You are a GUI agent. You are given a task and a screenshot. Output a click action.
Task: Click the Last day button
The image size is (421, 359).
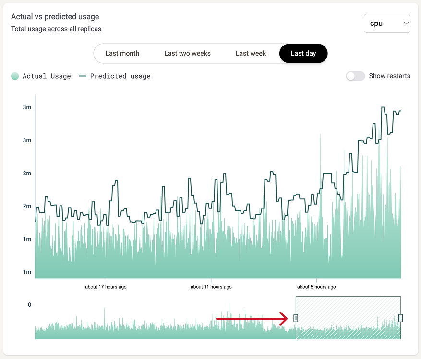pyautogui.click(x=303, y=54)
